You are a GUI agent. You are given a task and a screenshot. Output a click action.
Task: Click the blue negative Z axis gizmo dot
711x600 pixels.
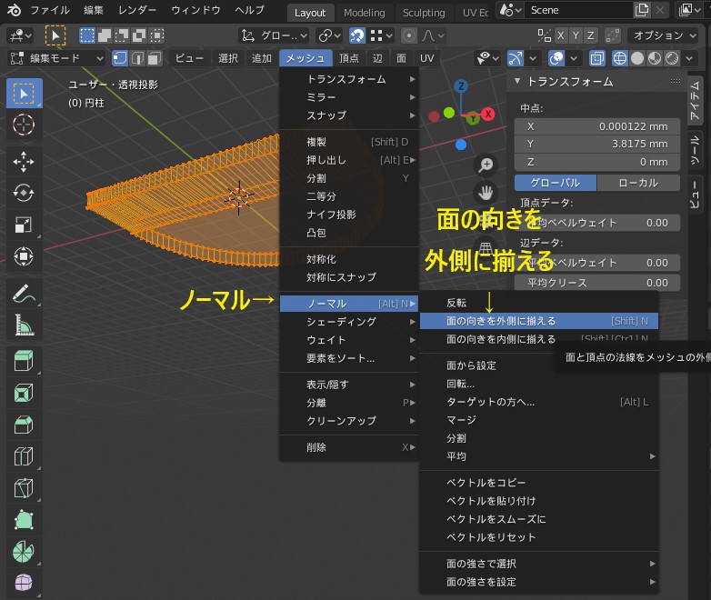click(x=461, y=145)
